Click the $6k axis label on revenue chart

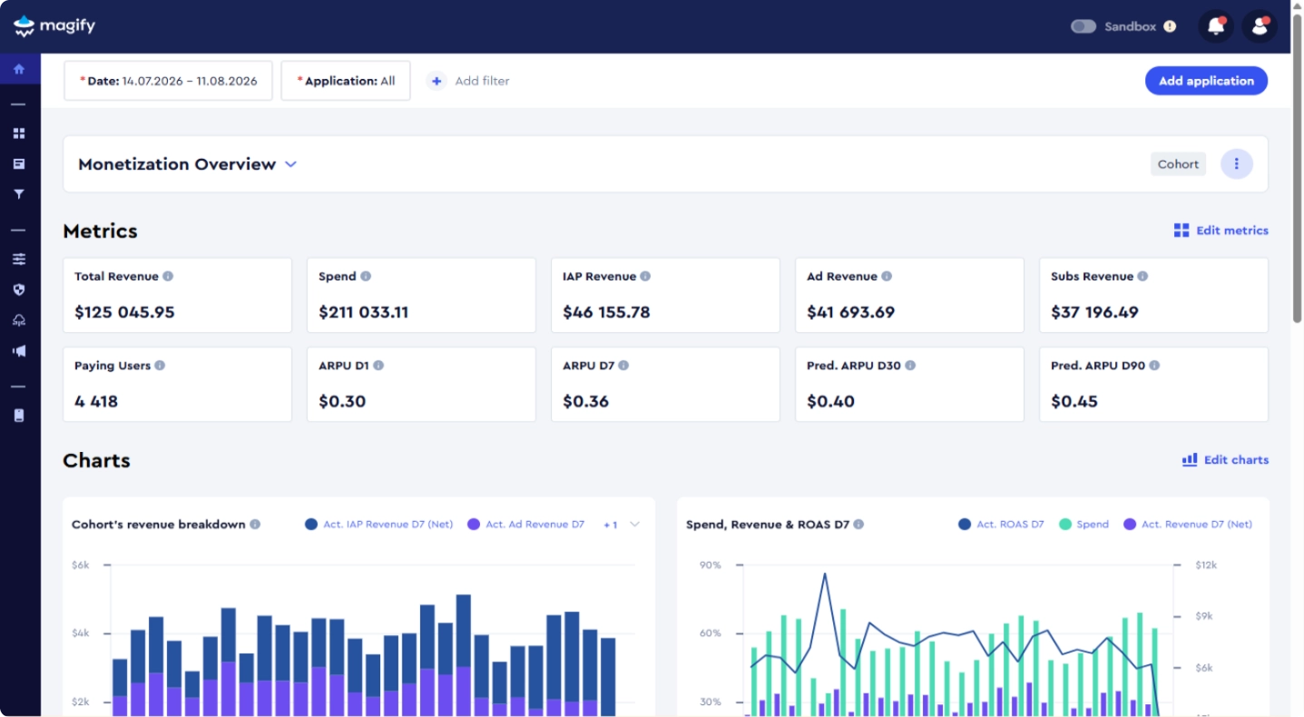[x=81, y=565]
